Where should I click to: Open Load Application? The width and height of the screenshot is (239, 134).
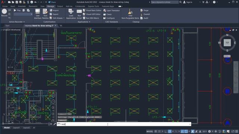coord(71,14)
